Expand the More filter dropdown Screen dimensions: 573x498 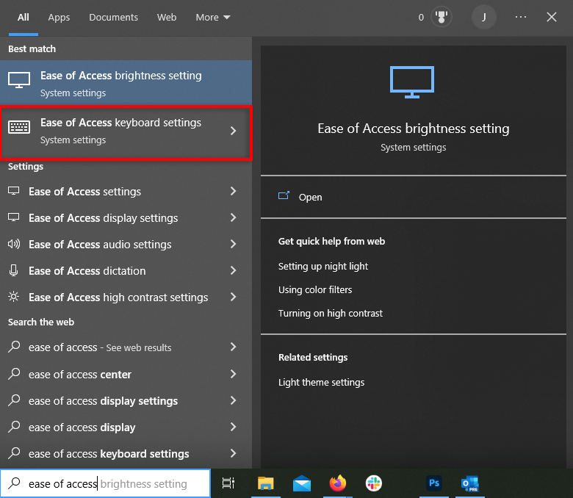click(213, 17)
